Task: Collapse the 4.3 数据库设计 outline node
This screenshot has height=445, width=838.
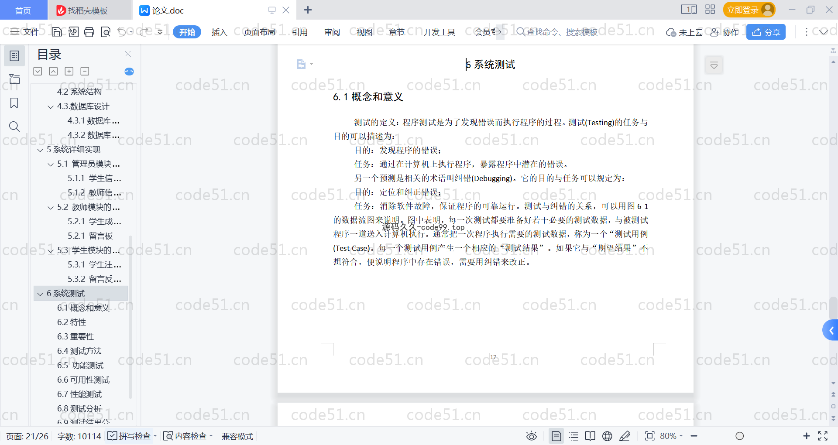Action: [51, 107]
